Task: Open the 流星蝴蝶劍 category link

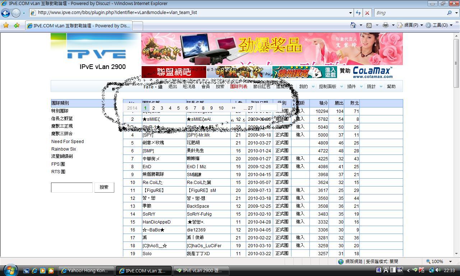Action: [x=62, y=157]
